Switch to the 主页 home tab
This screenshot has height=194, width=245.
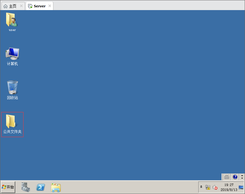click(x=10, y=6)
